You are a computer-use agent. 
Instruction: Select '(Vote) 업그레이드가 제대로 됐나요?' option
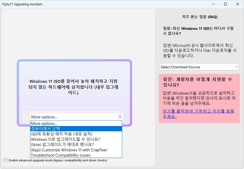(x=76, y=144)
